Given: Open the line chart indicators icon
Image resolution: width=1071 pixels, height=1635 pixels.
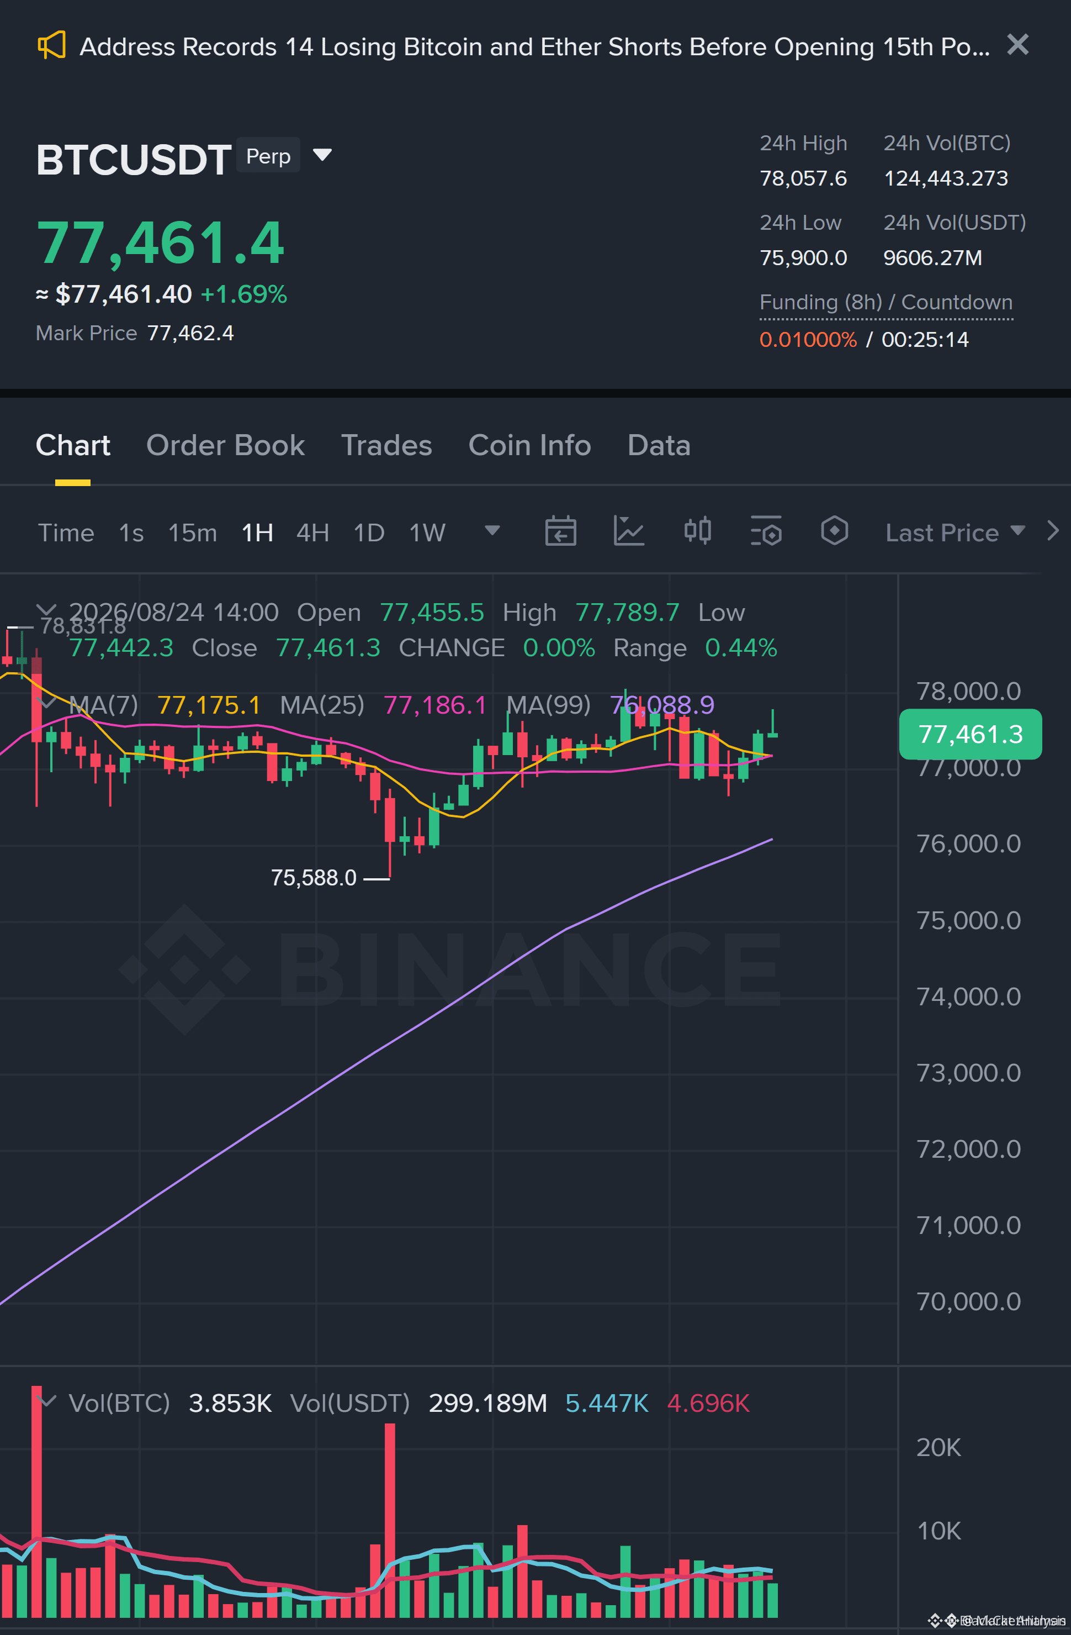Looking at the screenshot, I should pyautogui.click(x=628, y=531).
